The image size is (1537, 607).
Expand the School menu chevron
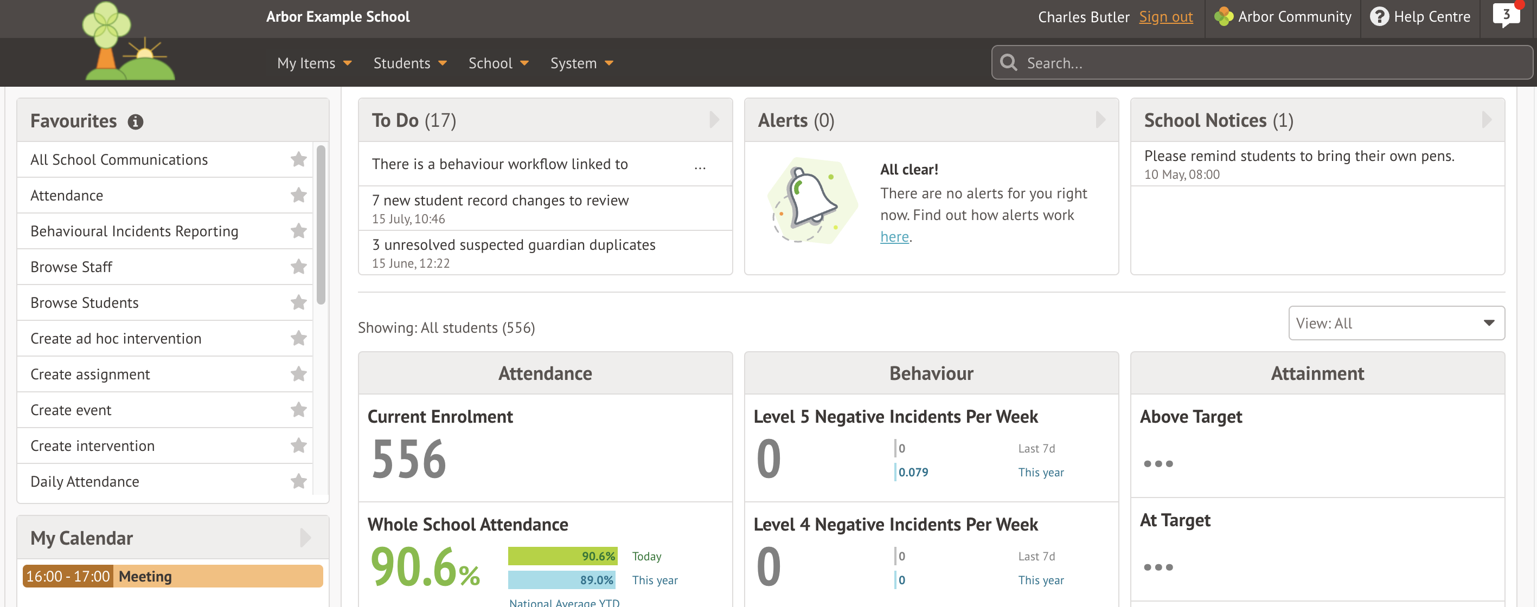pos(524,63)
